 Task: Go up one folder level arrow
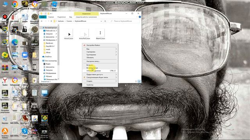tap(51, 21)
